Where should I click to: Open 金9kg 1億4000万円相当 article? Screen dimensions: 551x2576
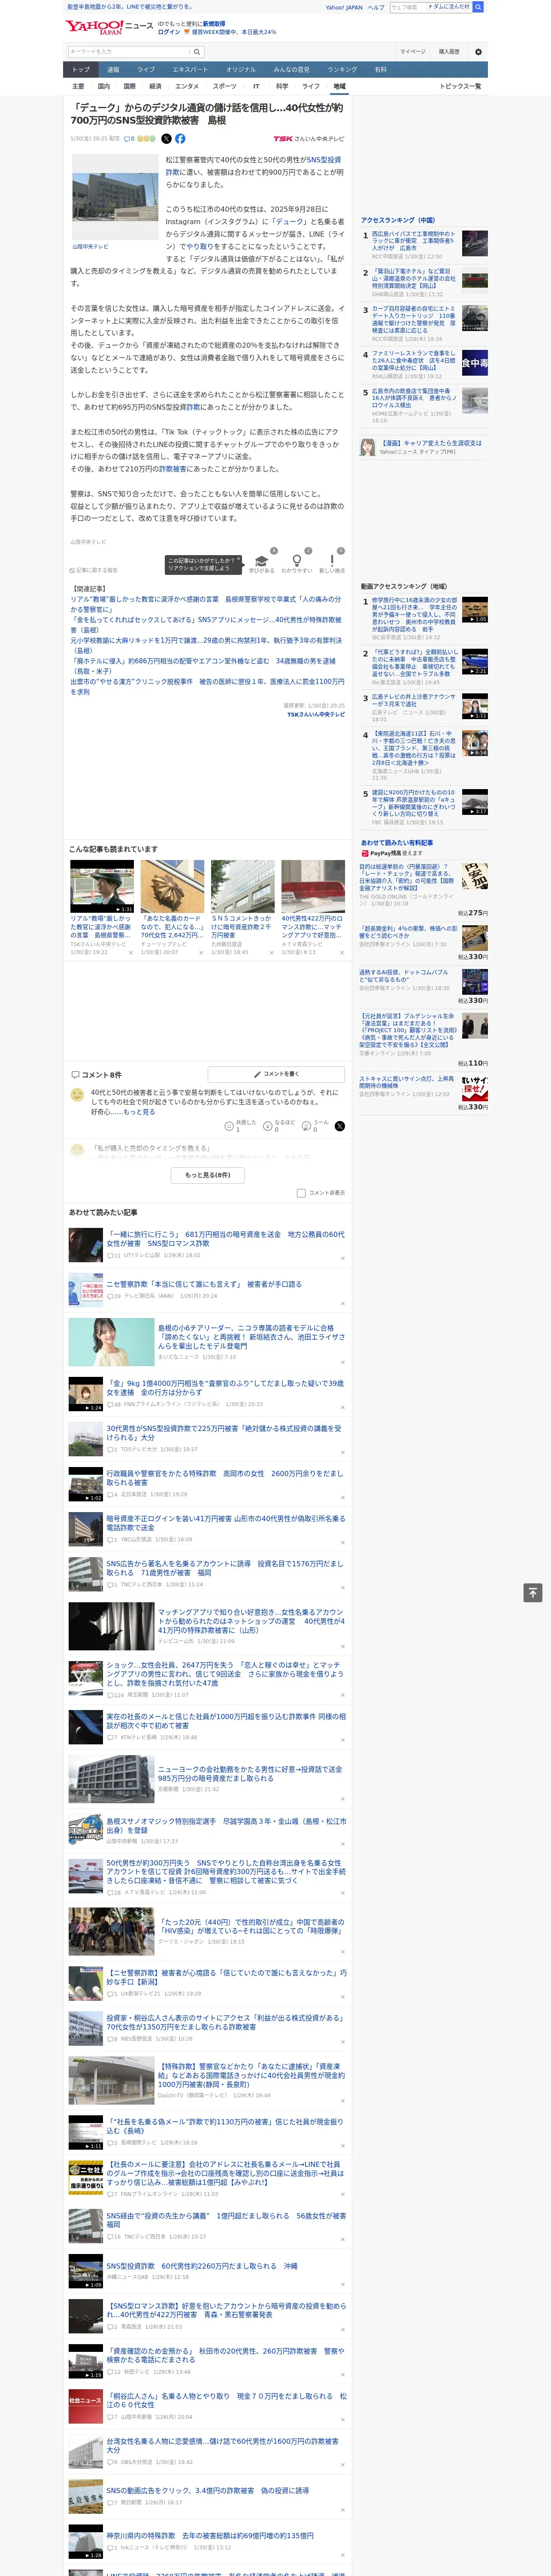[x=225, y=1388]
